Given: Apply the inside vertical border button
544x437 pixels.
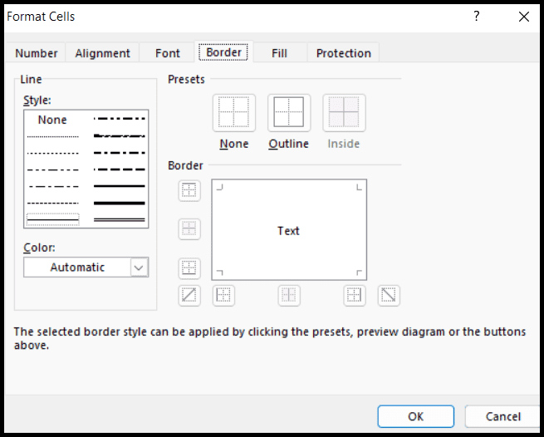Looking at the screenshot, I should click(289, 296).
